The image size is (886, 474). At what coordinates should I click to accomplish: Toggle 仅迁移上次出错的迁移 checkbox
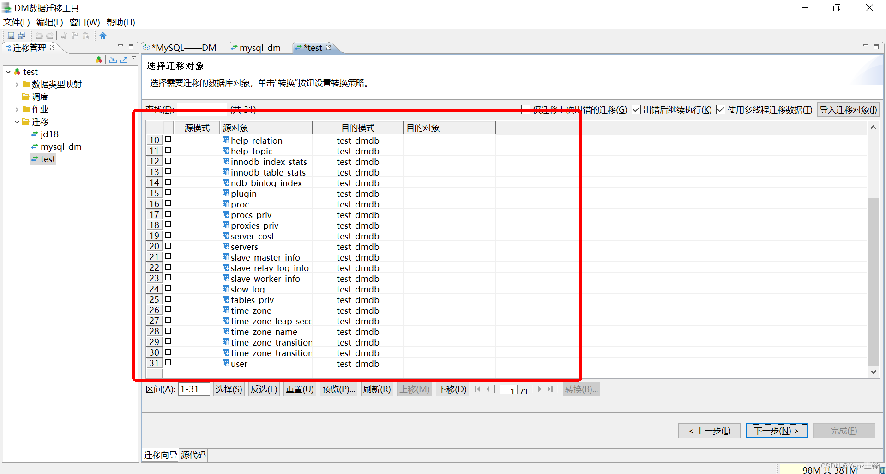click(x=525, y=109)
